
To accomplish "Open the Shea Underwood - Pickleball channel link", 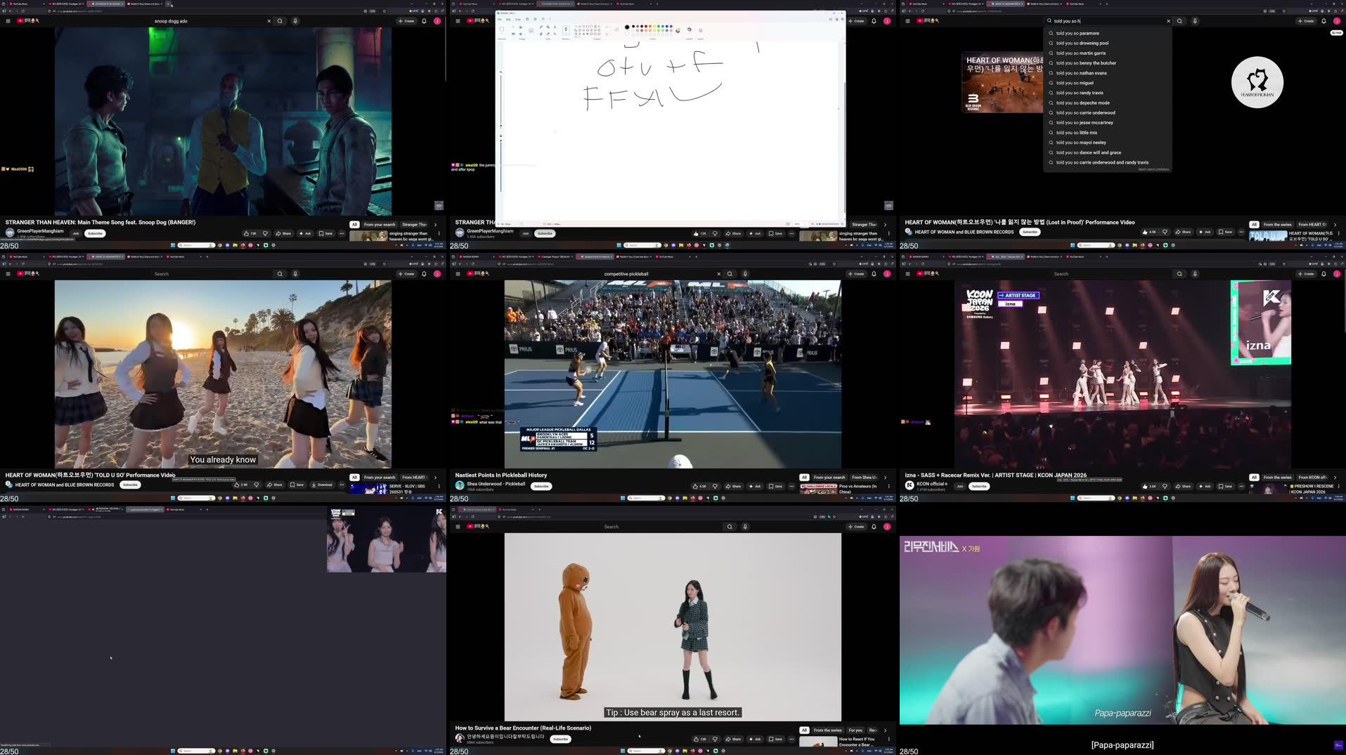I will coord(496,484).
